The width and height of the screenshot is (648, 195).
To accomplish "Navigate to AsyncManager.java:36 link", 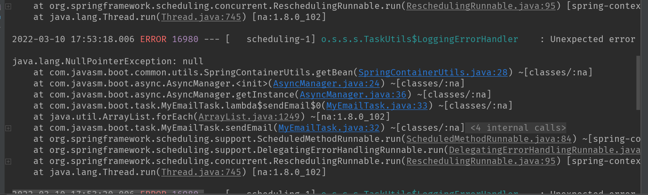I will coord(354,94).
